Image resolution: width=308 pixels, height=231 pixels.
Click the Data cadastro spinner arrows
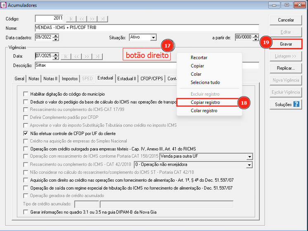(x=56, y=37)
